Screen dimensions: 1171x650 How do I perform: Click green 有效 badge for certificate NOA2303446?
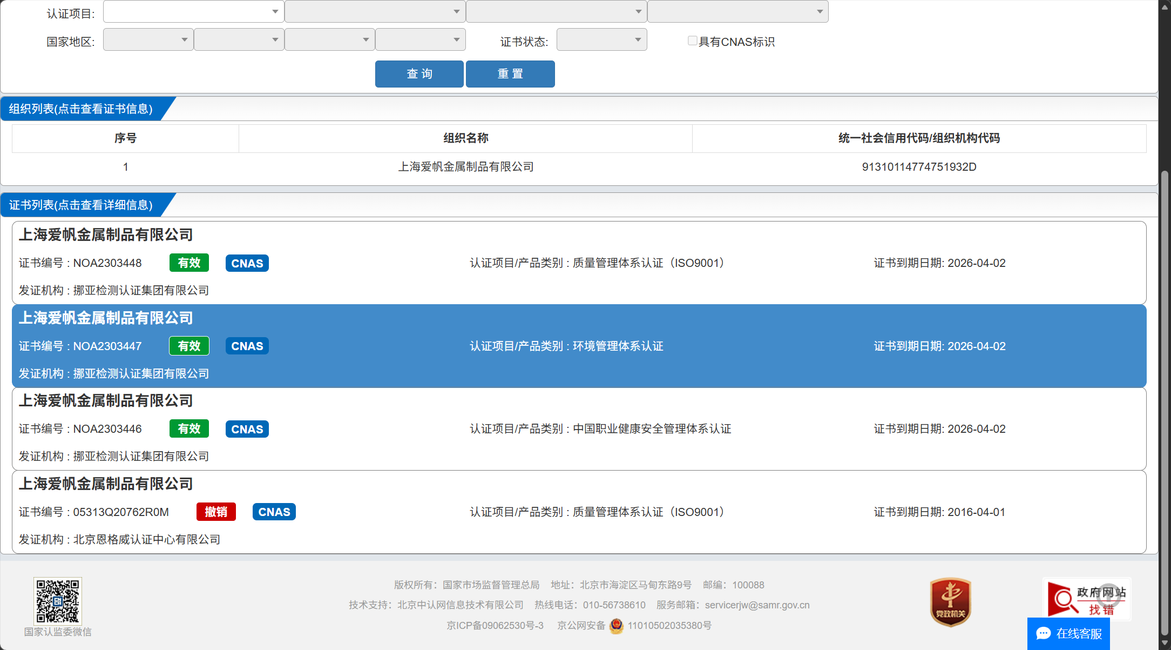[189, 429]
